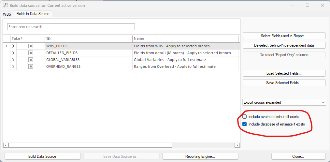Toggle the WBS_FIELDS Take checkbox

(x=31, y=46)
